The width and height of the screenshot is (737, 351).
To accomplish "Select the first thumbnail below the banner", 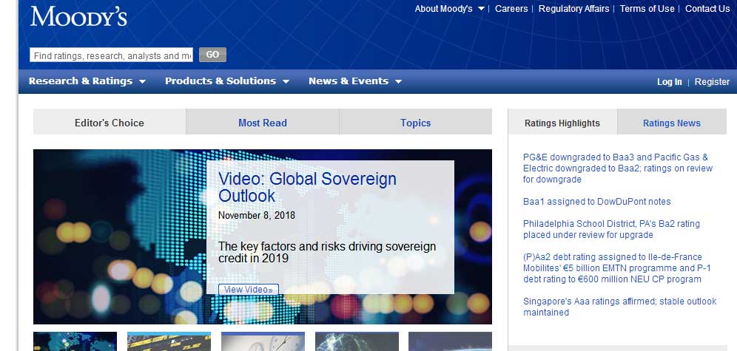I will pyautogui.click(x=75, y=341).
